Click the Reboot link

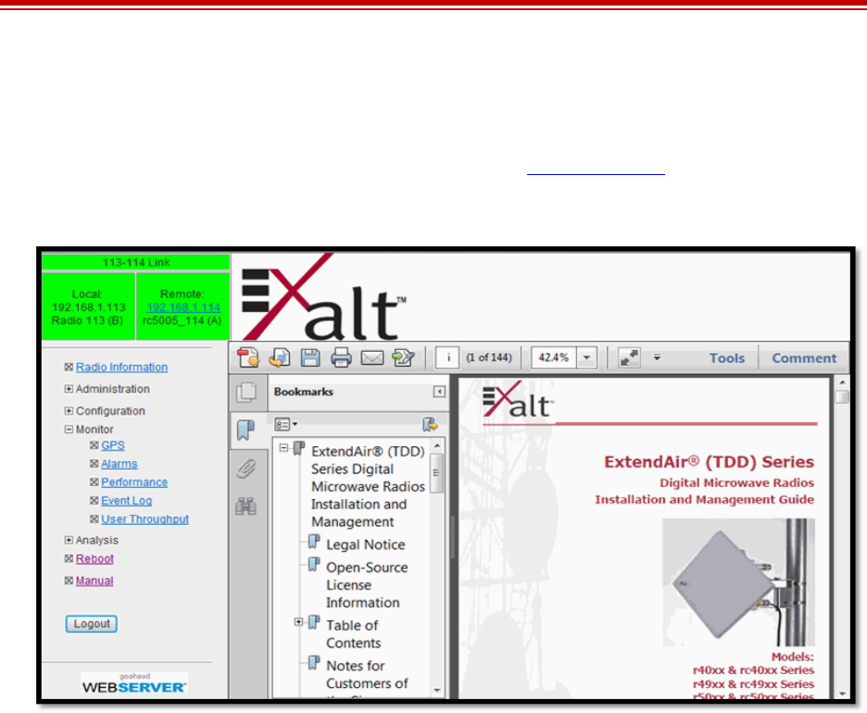tap(94, 558)
